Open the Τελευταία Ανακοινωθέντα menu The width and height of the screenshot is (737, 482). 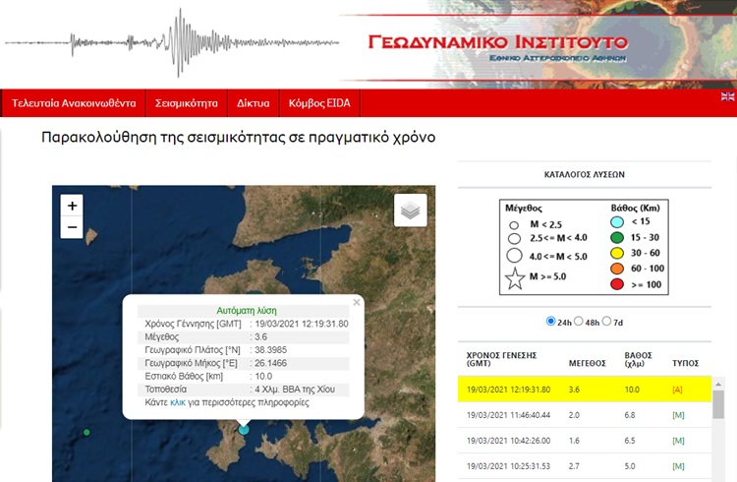73,103
